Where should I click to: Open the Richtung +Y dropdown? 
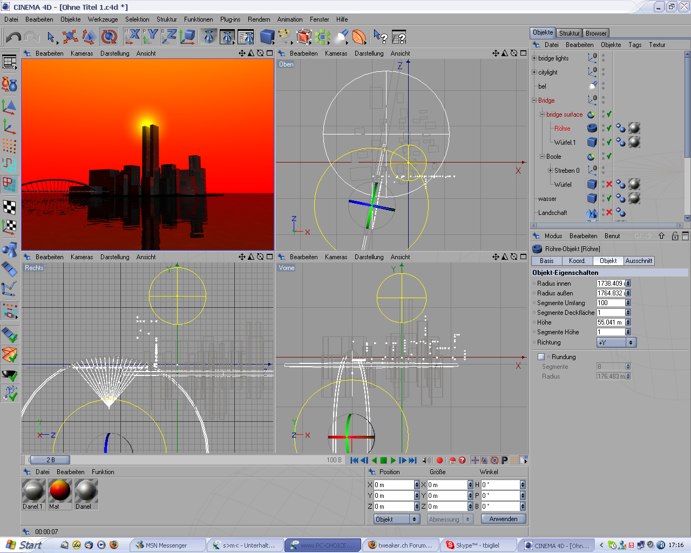[x=617, y=342]
